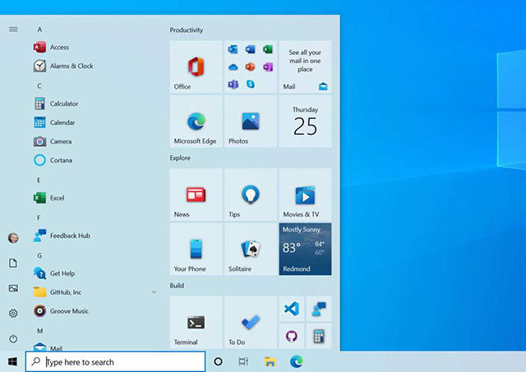Viewport: 526px width, 372px height.
Task: Open the Visual Studio Code small tile
Action: [x=292, y=309]
